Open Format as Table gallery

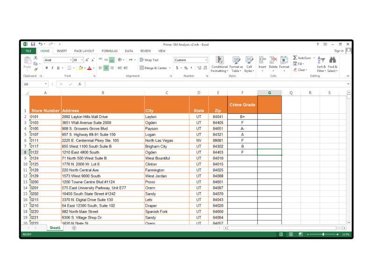[x=236, y=63]
